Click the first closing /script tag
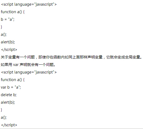The height and width of the screenshot is (129, 143). 9,50
